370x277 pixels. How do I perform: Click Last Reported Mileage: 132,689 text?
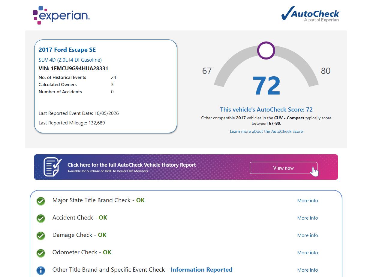pyautogui.click(x=72, y=123)
